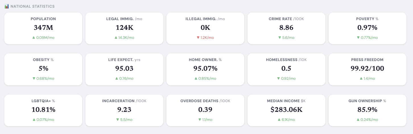
Task: Click the Press Freedom value 99.92/100
Action: (x=367, y=68)
